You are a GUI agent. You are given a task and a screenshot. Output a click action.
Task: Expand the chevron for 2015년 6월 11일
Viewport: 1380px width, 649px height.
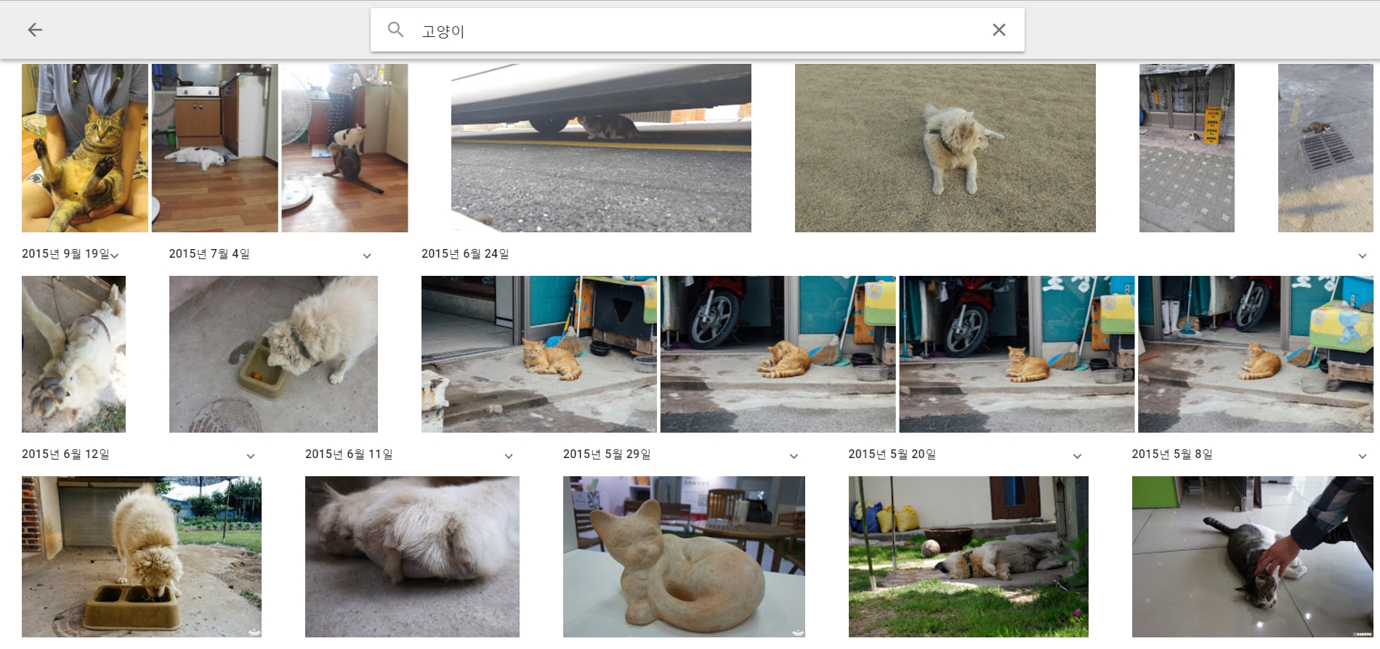pos(509,456)
